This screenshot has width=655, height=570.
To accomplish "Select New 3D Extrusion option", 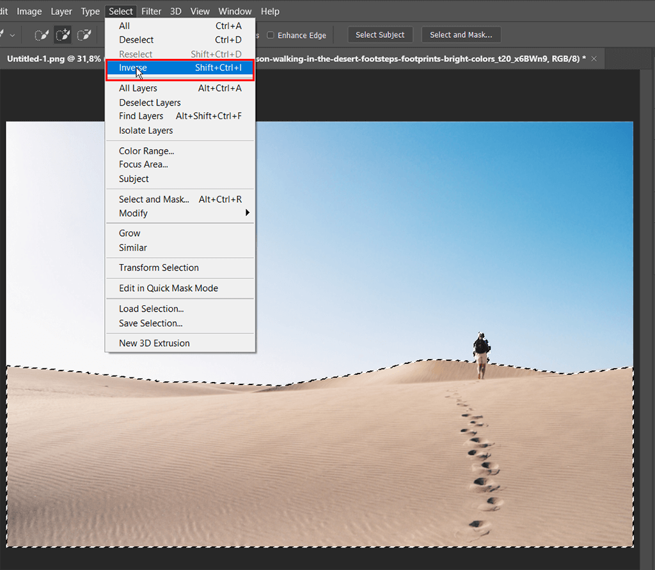I will click(154, 343).
